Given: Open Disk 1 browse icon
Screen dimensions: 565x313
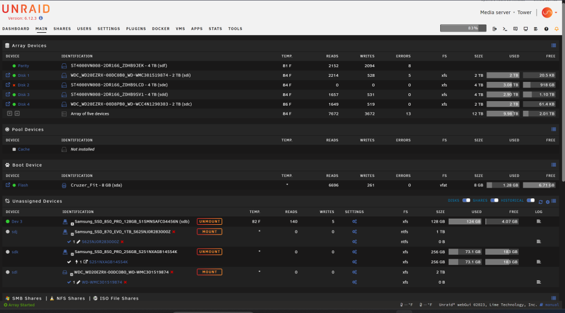Looking at the screenshot, I should pos(7,75).
